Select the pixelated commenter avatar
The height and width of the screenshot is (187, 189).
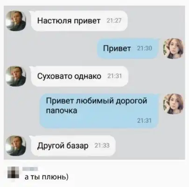pyautogui.click(x=13, y=173)
